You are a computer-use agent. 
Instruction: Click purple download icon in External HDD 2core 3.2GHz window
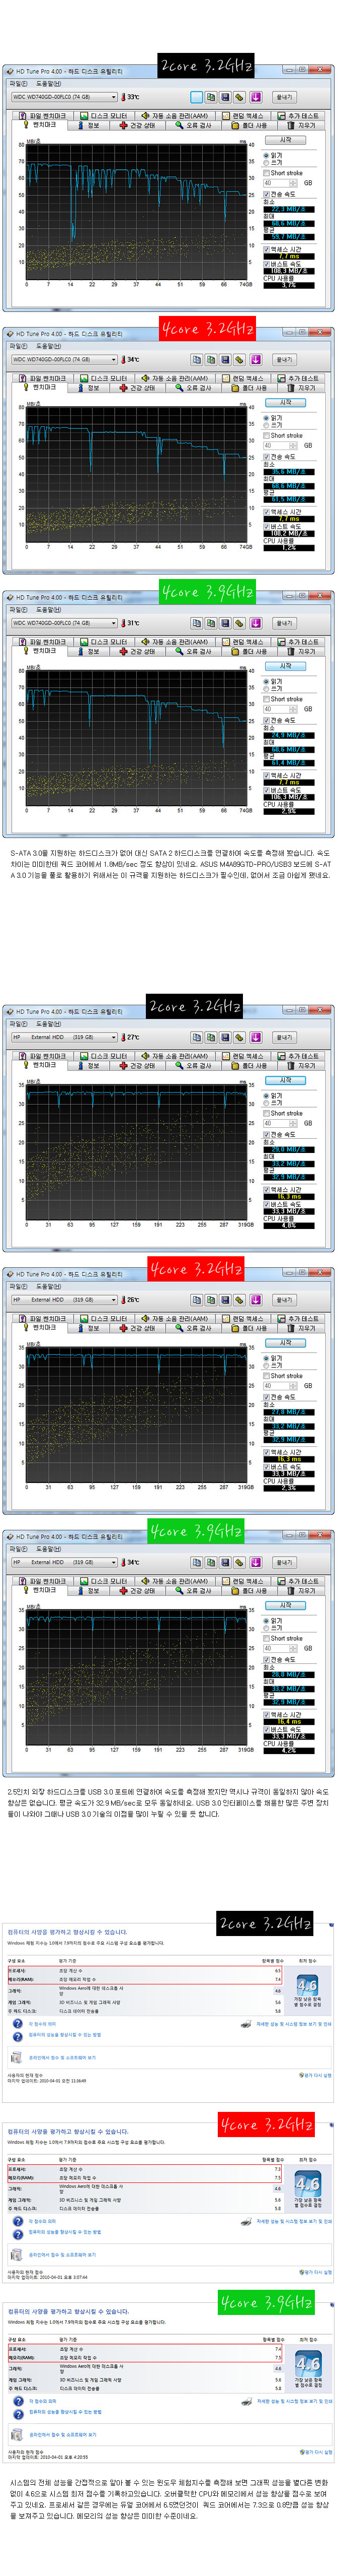[255, 1037]
